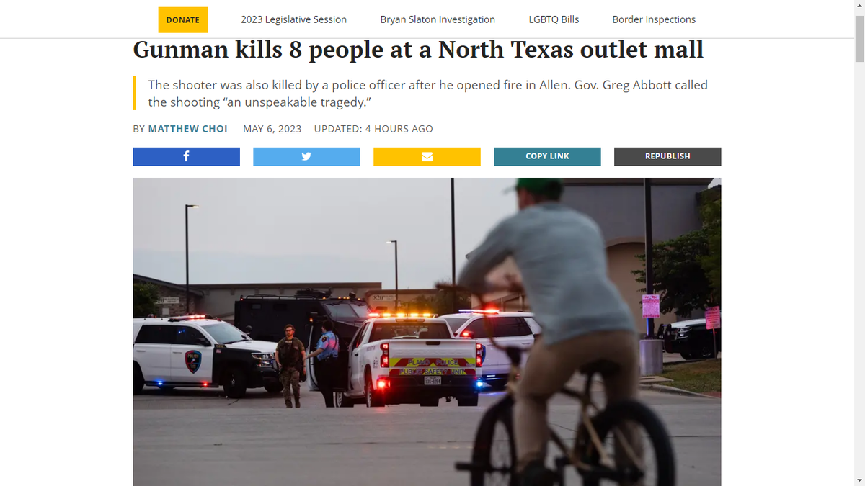Viewport: 865px width, 486px height.
Task: Email the article using the envelope icon
Action: click(427, 156)
